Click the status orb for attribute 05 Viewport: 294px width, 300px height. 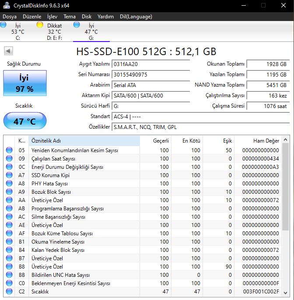coord(9,150)
